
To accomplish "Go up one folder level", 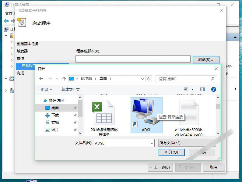I will click(x=64, y=79).
